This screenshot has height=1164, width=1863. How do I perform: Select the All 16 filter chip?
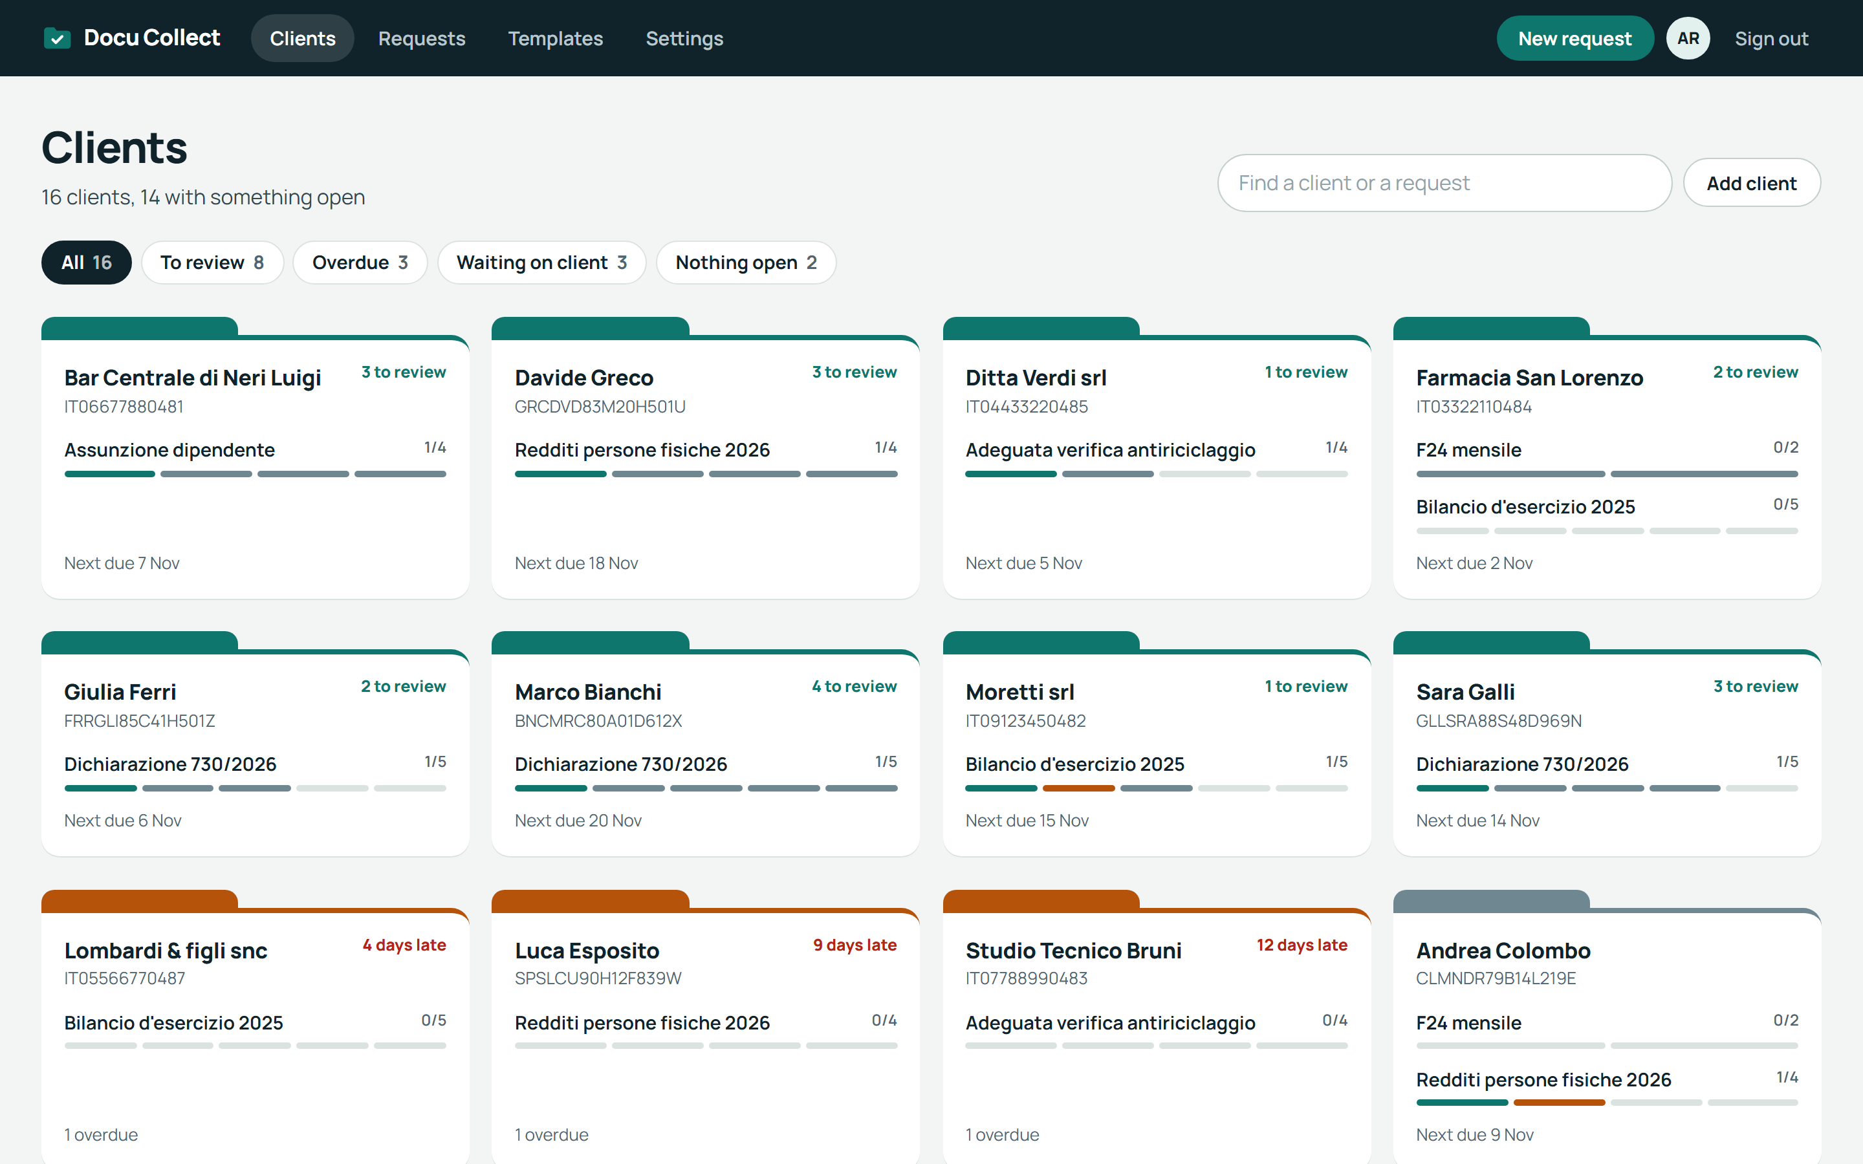click(86, 263)
